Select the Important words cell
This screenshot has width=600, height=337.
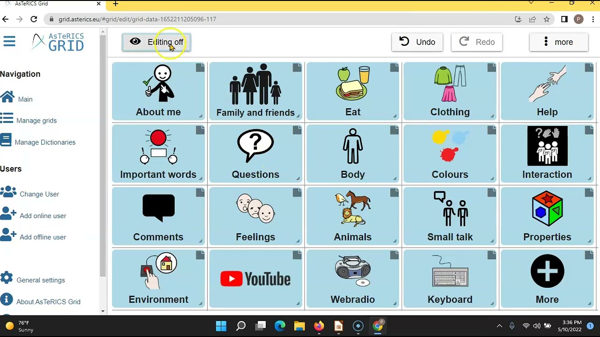(158, 154)
